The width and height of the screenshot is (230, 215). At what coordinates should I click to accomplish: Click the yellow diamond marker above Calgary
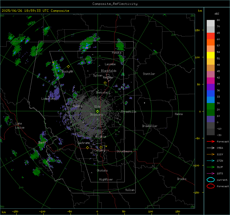click(x=101, y=147)
